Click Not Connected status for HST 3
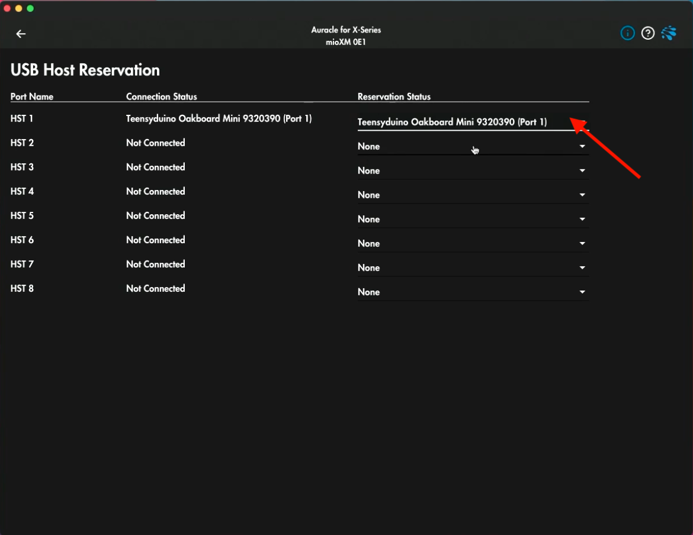The image size is (693, 535). [156, 167]
